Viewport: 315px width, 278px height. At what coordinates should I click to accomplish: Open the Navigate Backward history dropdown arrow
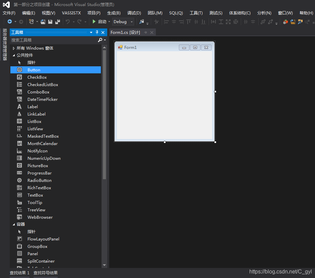click(x=15, y=21)
